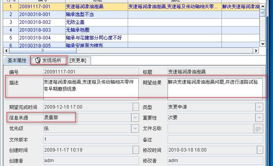
Task: Expand the 重要性 dropdown
Action: click(259, 118)
